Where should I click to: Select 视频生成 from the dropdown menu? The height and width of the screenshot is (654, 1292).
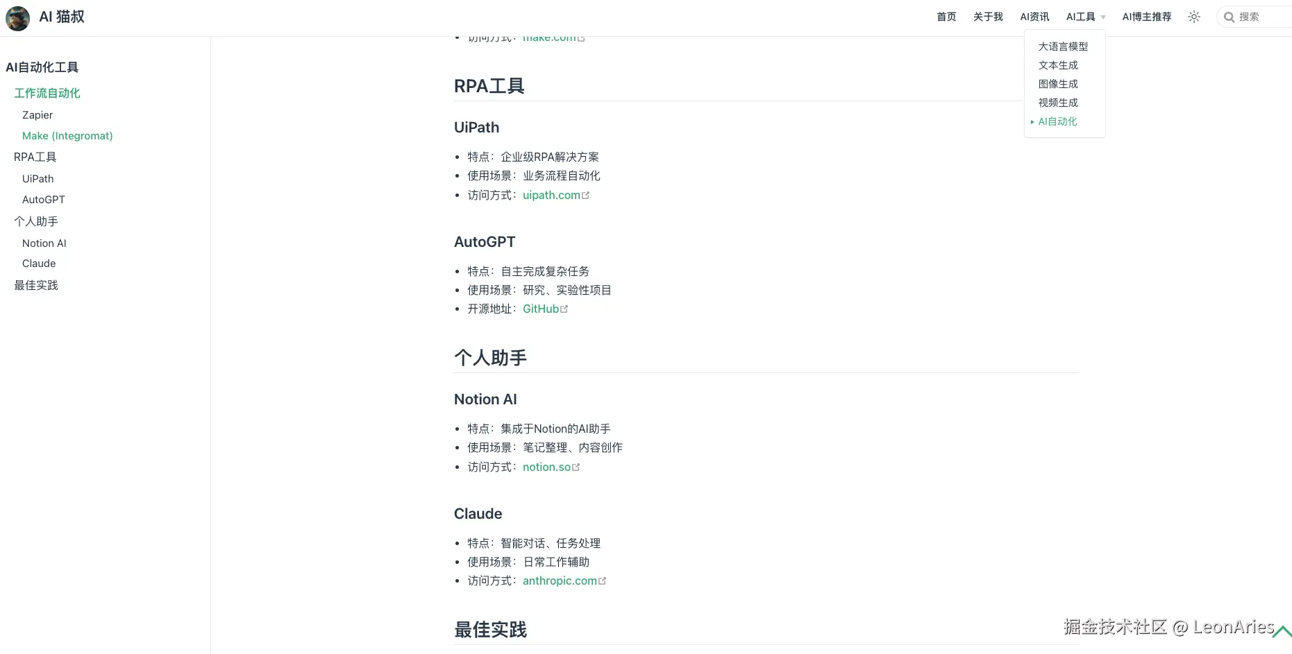(x=1058, y=103)
